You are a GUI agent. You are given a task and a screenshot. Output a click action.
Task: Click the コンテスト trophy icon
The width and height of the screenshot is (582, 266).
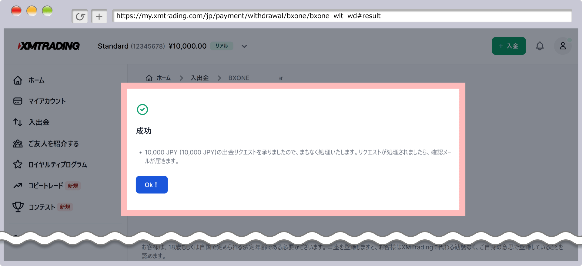pyautogui.click(x=18, y=207)
